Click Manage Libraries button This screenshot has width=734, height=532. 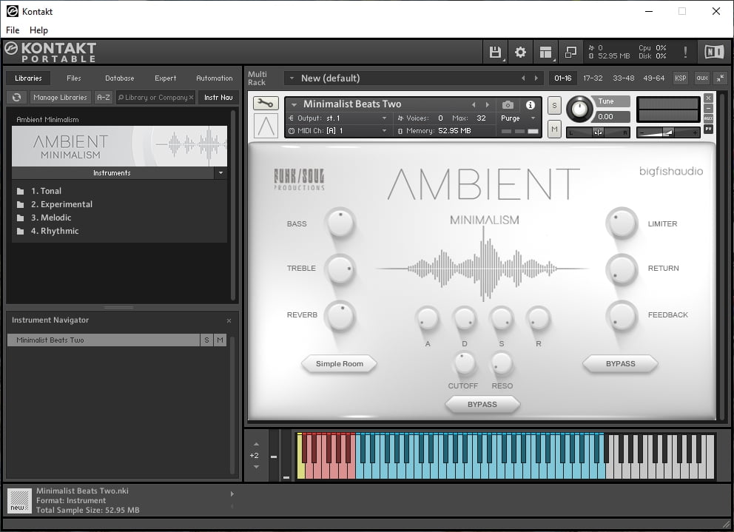pos(60,98)
